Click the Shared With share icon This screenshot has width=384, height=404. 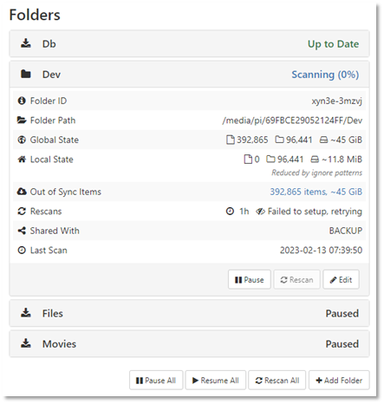point(22,231)
